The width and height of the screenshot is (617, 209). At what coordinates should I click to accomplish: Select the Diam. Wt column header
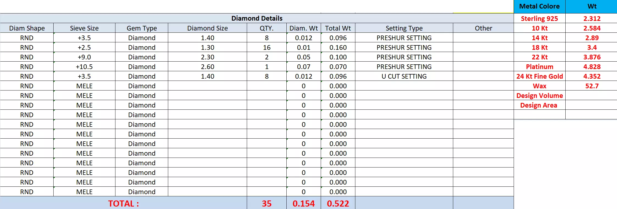[x=304, y=28]
